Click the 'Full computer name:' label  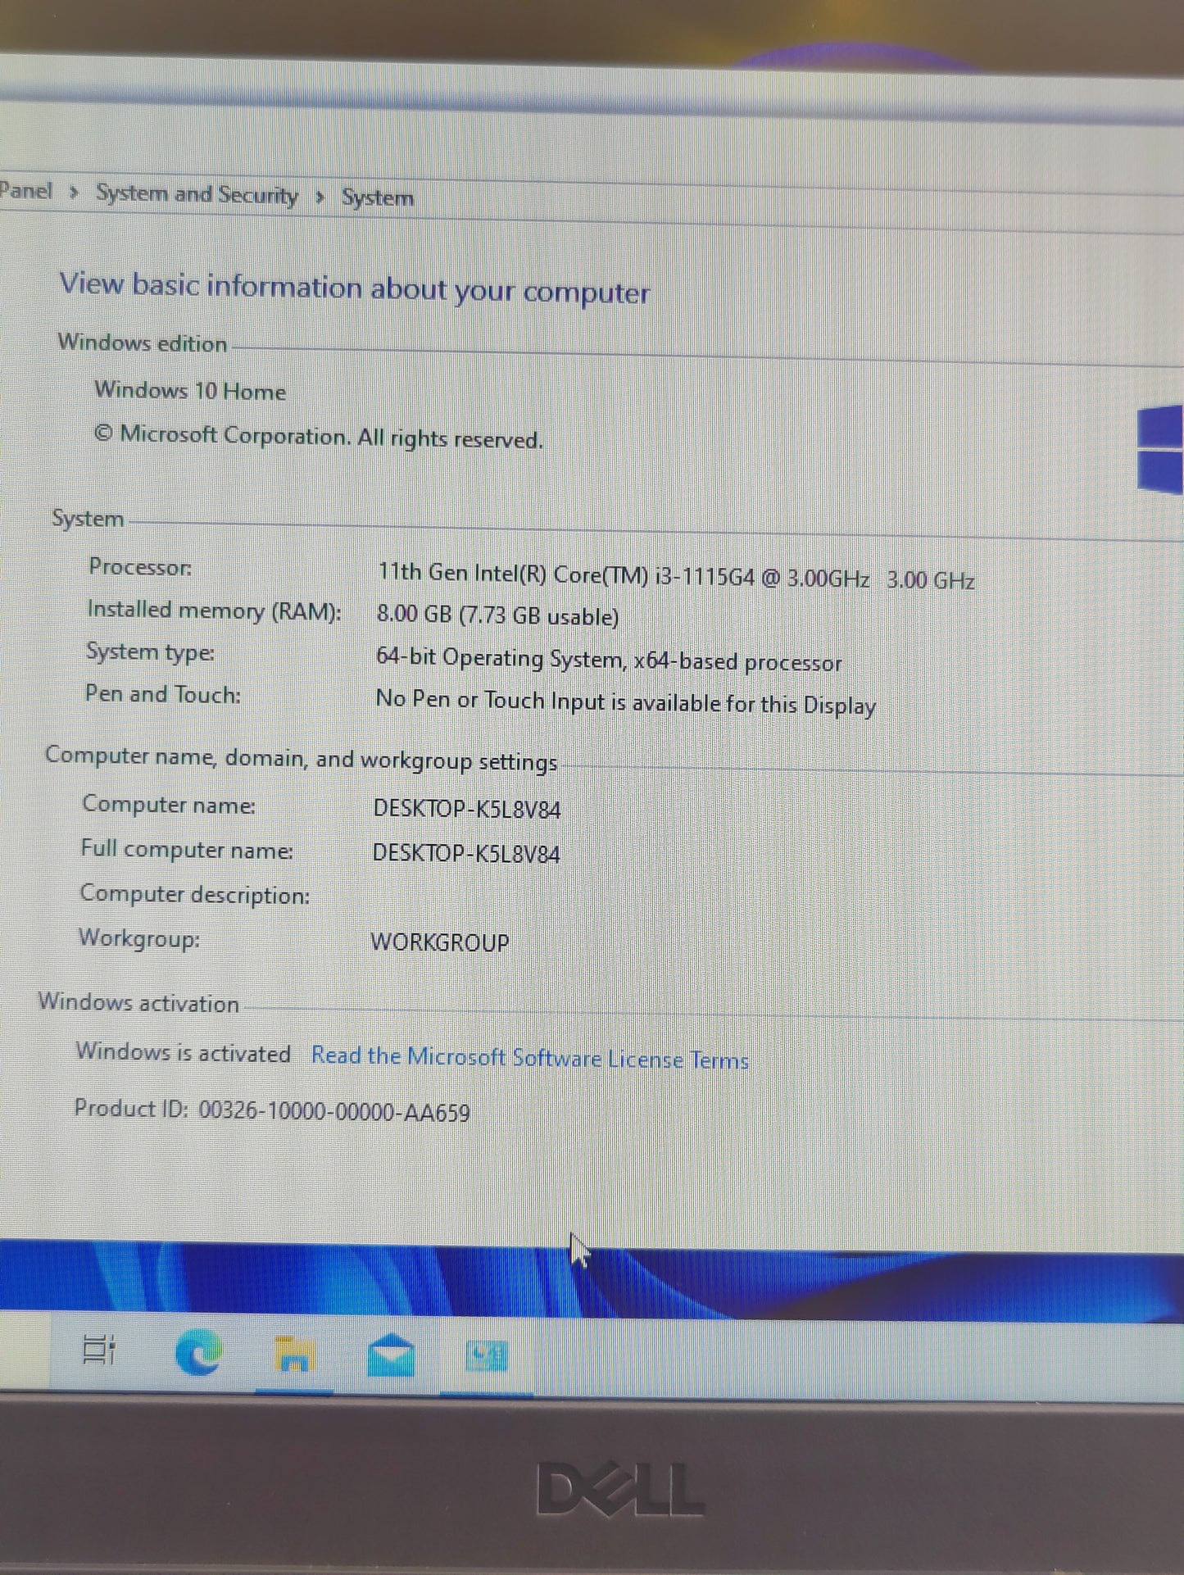coord(187,850)
